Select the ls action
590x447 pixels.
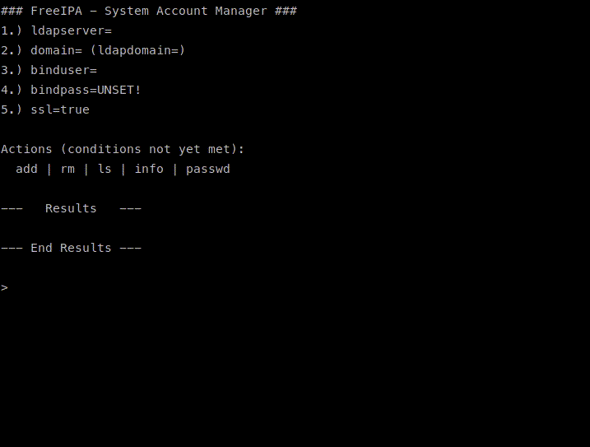[105, 169]
